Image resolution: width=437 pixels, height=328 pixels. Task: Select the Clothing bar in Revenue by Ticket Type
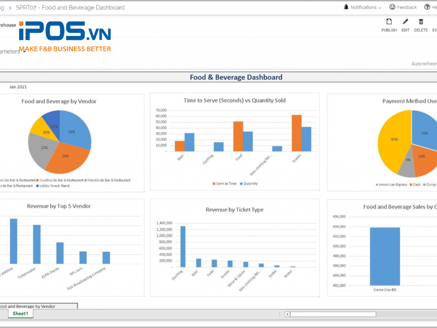pos(183,247)
